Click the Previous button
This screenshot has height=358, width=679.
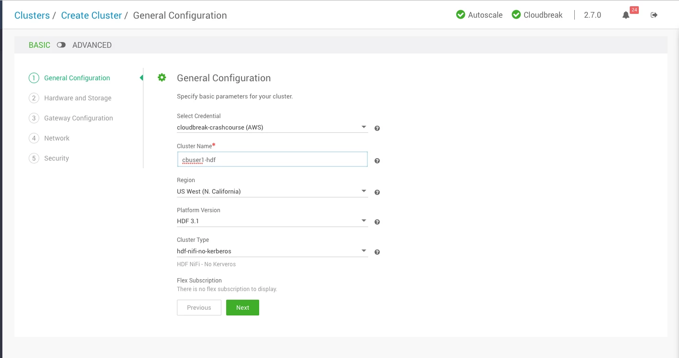click(199, 307)
